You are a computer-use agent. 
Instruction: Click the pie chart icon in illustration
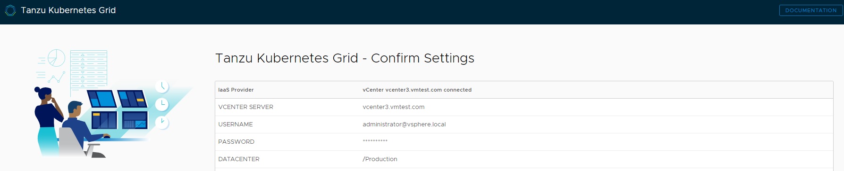click(x=56, y=58)
